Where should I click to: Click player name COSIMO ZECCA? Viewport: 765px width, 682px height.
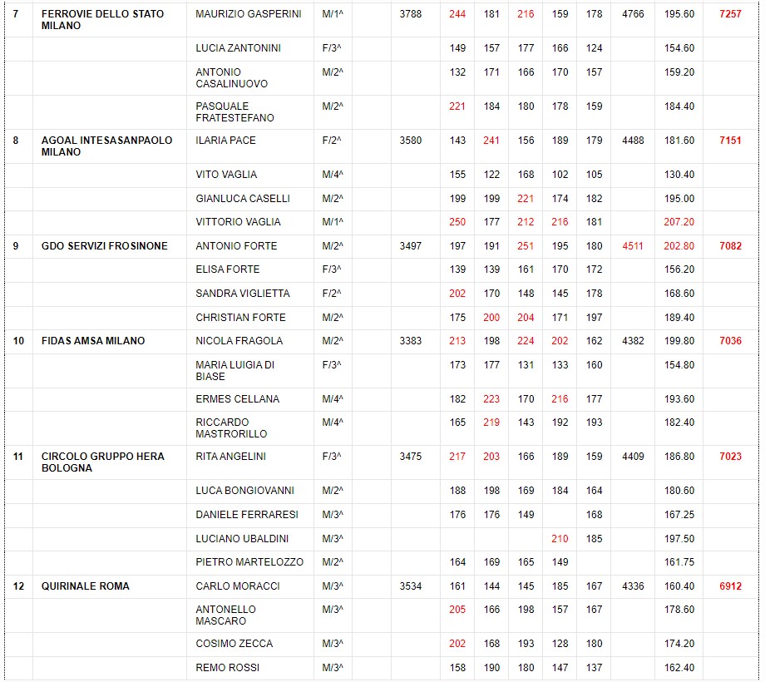[234, 644]
